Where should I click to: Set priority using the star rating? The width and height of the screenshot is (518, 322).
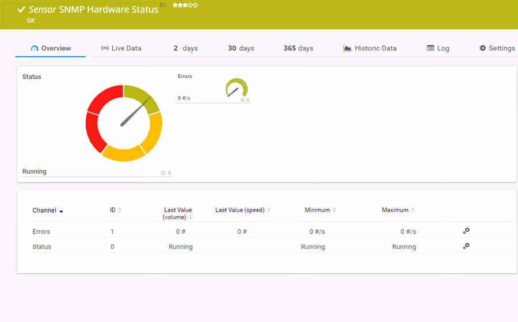[x=185, y=5]
